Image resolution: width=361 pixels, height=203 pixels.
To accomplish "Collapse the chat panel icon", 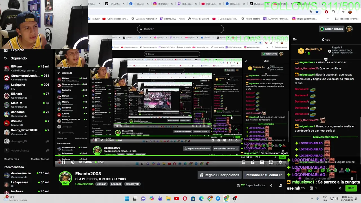I will pyautogui.click(x=295, y=40).
